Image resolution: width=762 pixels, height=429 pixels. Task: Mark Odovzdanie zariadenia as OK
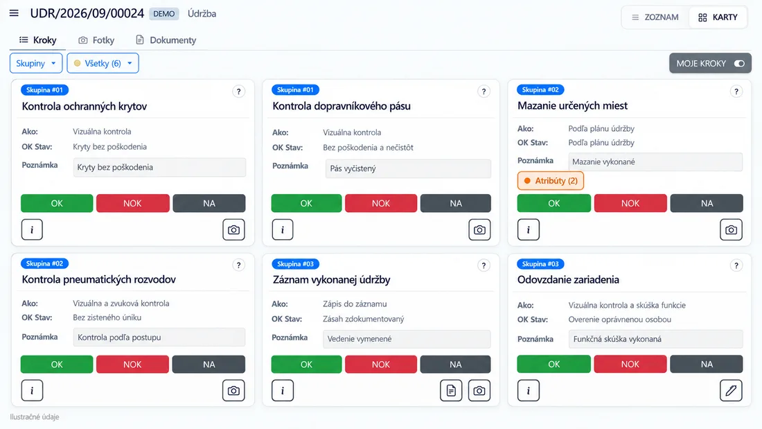pyautogui.click(x=554, y=365)
